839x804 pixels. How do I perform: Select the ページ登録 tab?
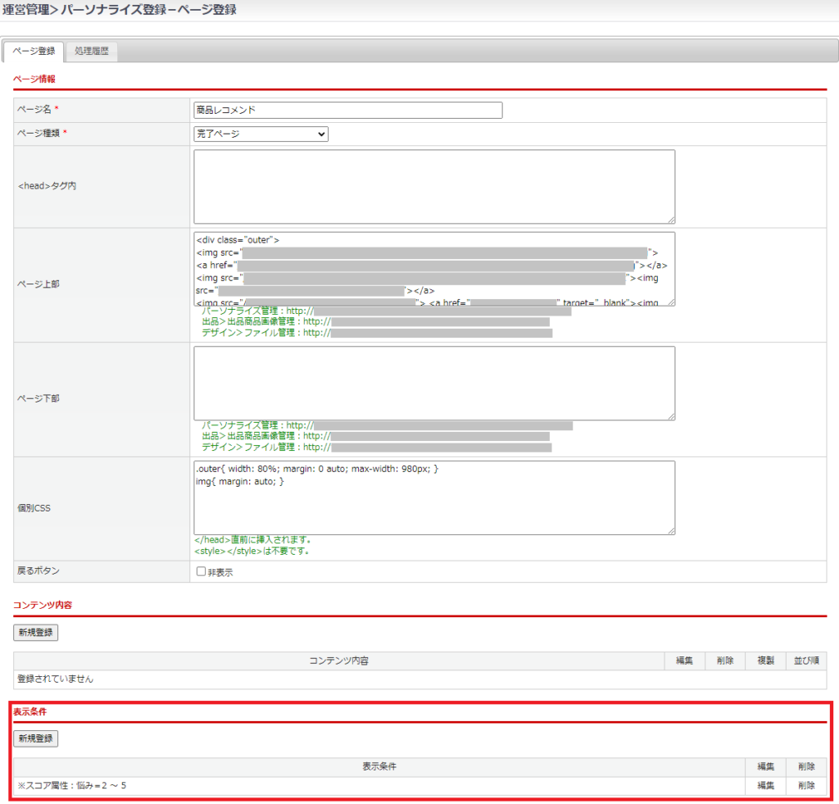tap(34, 51)
